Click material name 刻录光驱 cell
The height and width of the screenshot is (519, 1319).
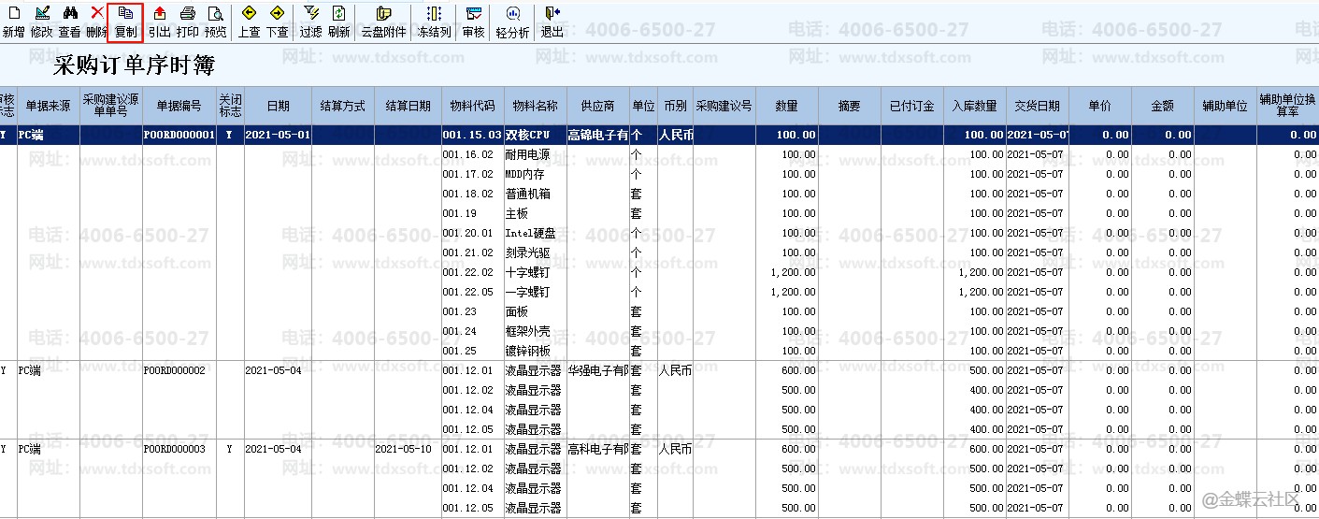tap(535, 252)
